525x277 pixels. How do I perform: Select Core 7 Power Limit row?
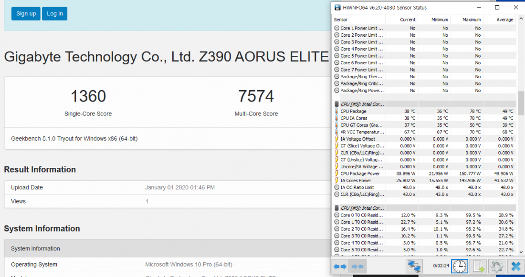click(424, 70)
